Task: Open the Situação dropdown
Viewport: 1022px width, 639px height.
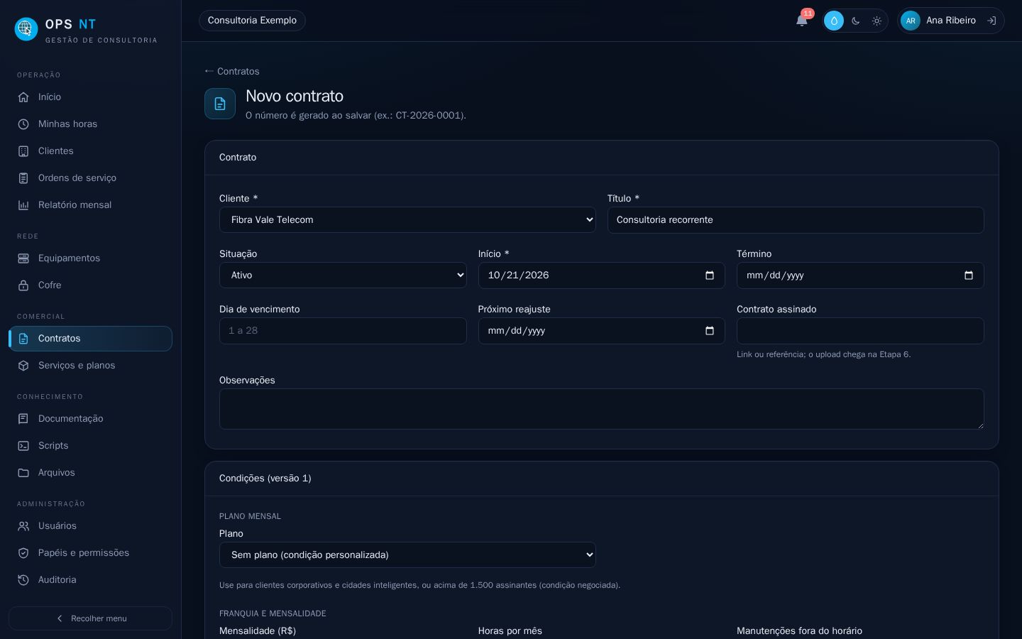Action: pyautogui.click(x=343, y=275)
